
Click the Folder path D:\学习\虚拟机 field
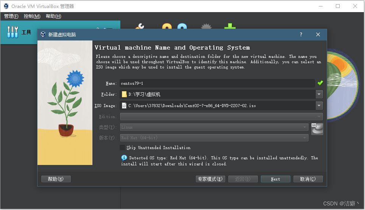218,94
